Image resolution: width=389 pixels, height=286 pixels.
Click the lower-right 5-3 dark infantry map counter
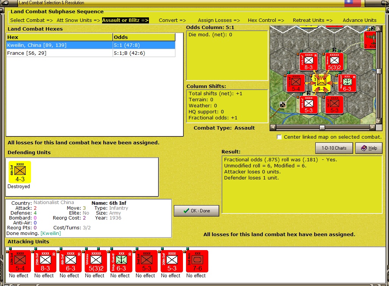[x=335, y=105]
